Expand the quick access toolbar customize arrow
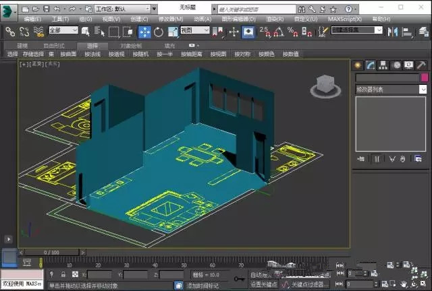This screenshot has width=432, height=291. [155, 9]
